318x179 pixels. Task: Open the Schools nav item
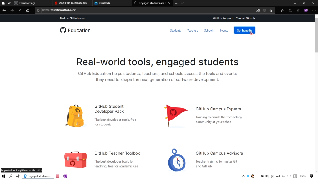pyautogui.click(x=209, y=30)
